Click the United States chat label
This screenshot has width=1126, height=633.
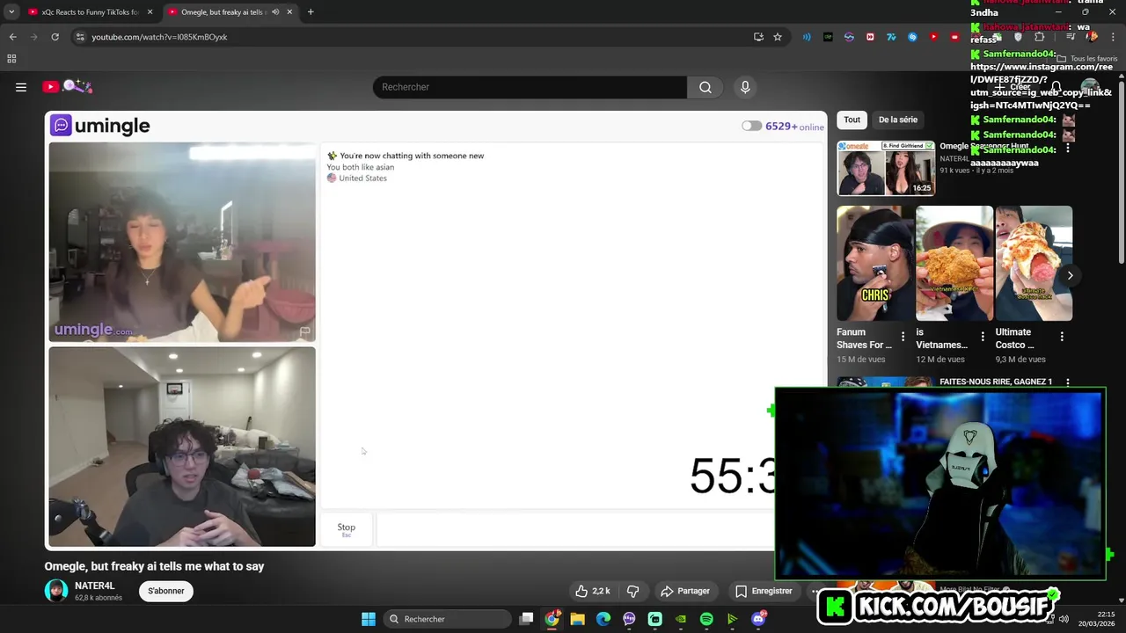pyautogui.click(x=362, y=178)
